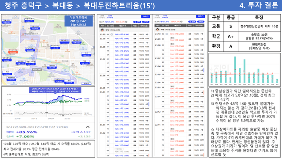The width and height of the screenshot is (282, 159).
Task: Click the blue button atop right transaction panel
Action: (200, 16)
